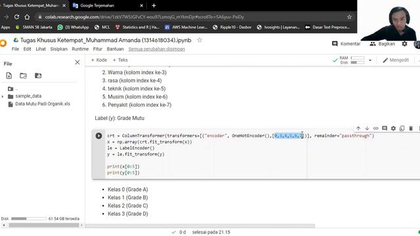Open the Sisipkan menu

(x=58, y=49)
